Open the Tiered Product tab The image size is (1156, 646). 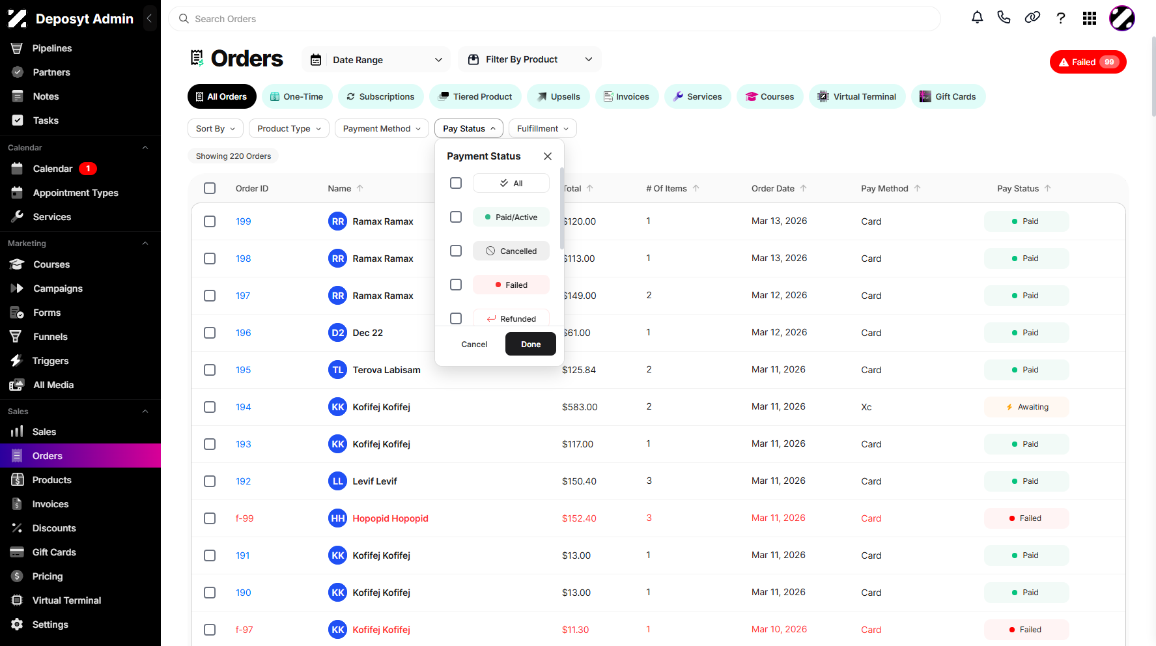475,96
